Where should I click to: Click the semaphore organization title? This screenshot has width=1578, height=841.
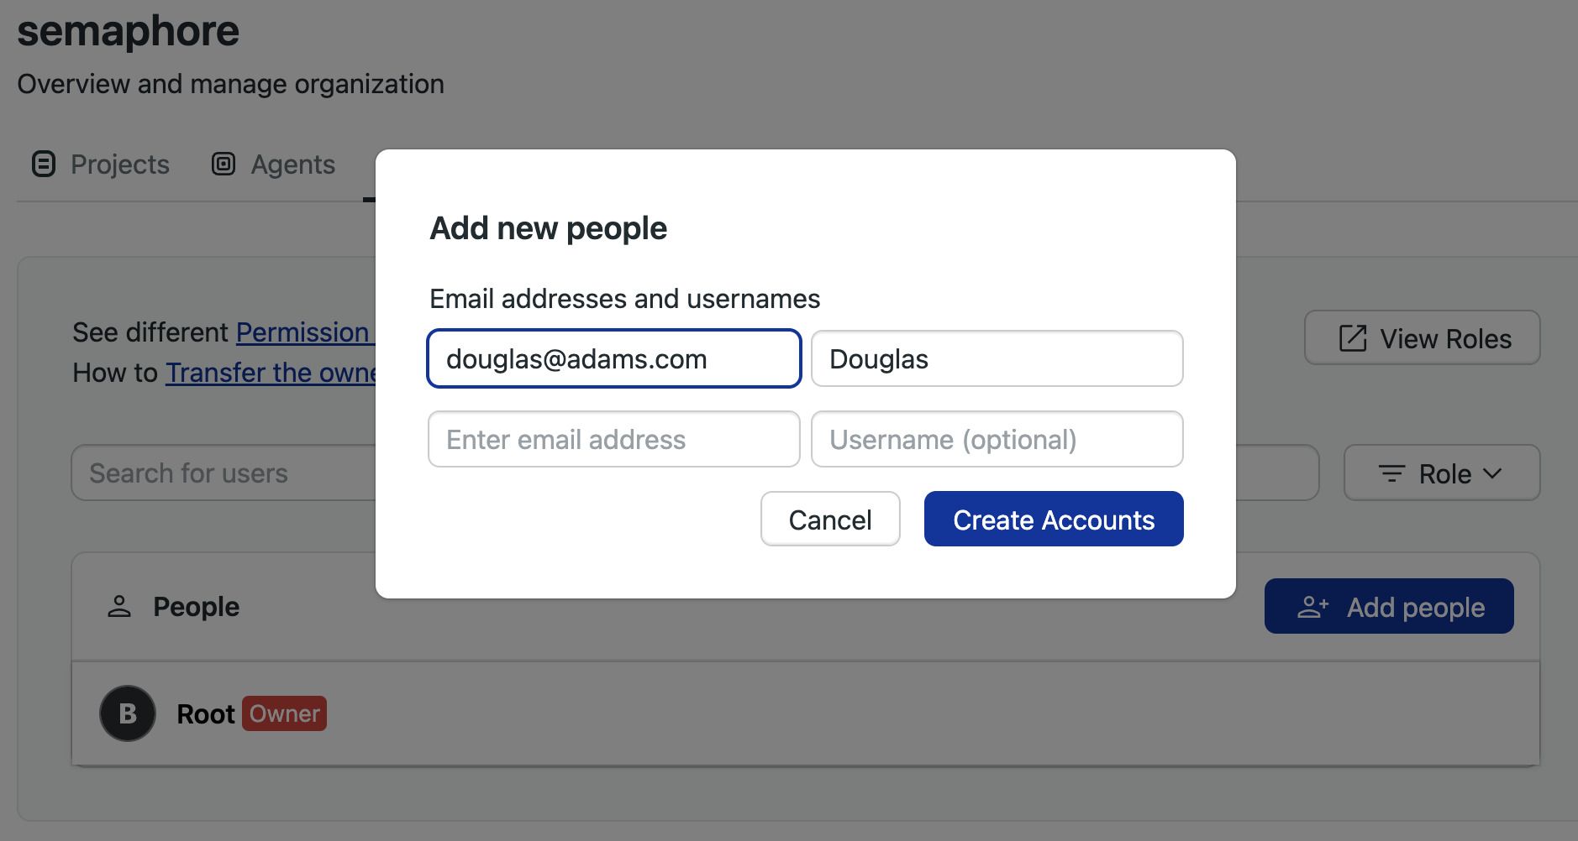pyautogui.click(x=128, y=32)
